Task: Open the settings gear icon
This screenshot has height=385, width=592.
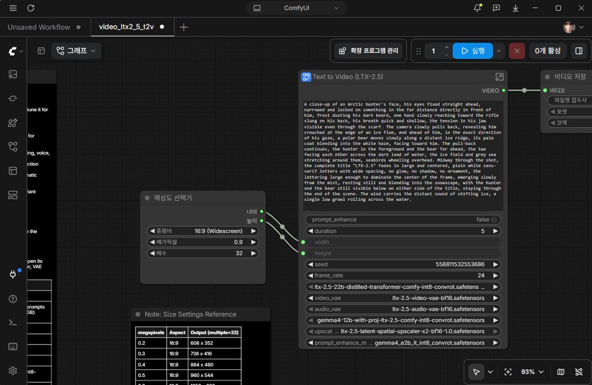Action: pos(13,370)
